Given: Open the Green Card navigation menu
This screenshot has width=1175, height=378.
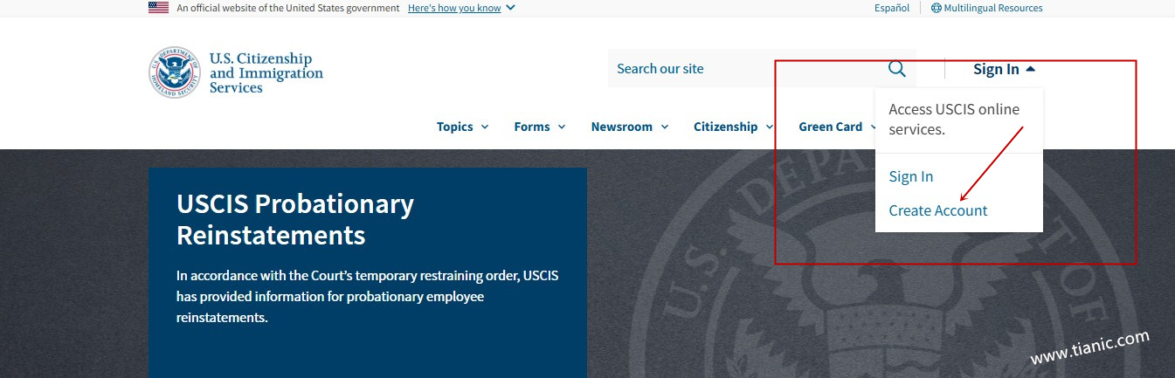Looking at the screenshot, I should click(837, 127).
